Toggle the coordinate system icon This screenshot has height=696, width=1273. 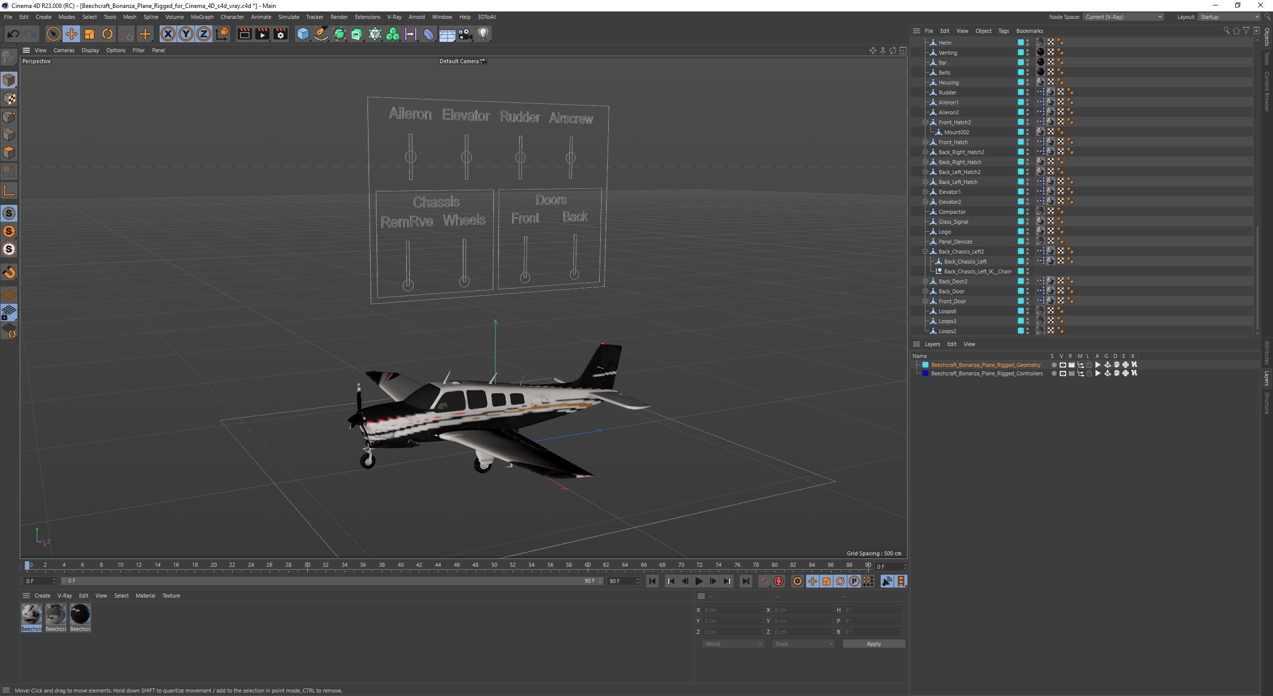point(222,34)
